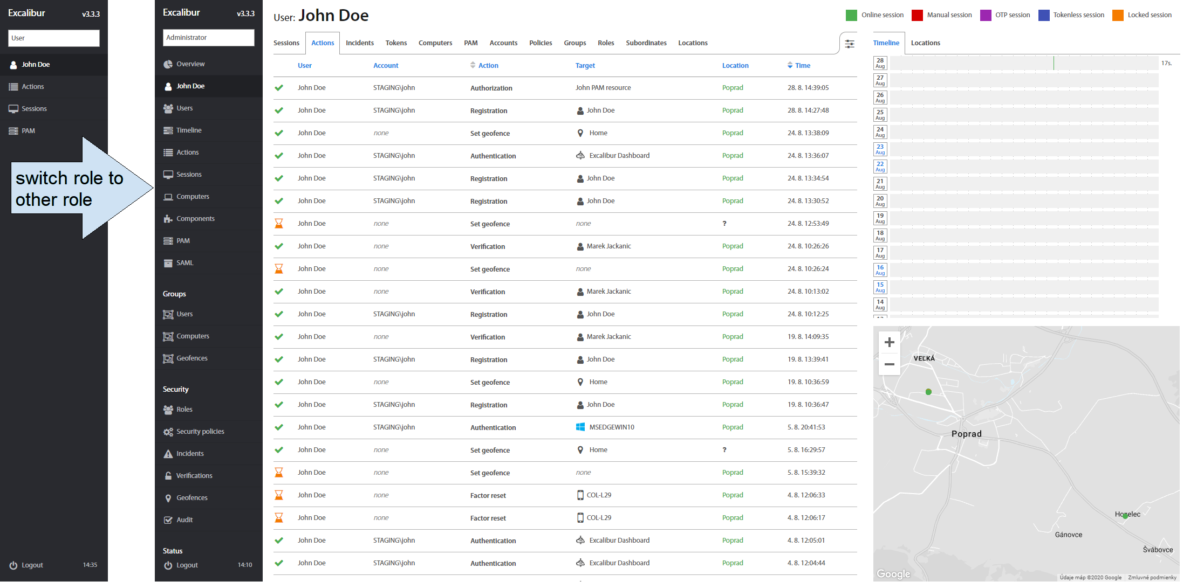Toggle the orange Locked session legend

pos(1118,15)
